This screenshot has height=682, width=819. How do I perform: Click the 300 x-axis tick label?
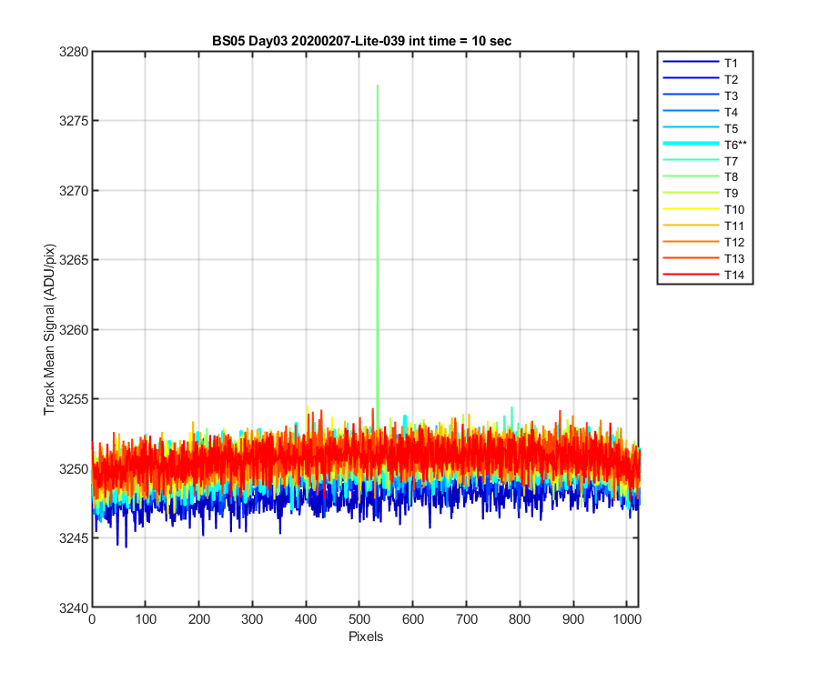tap(252, 619)
